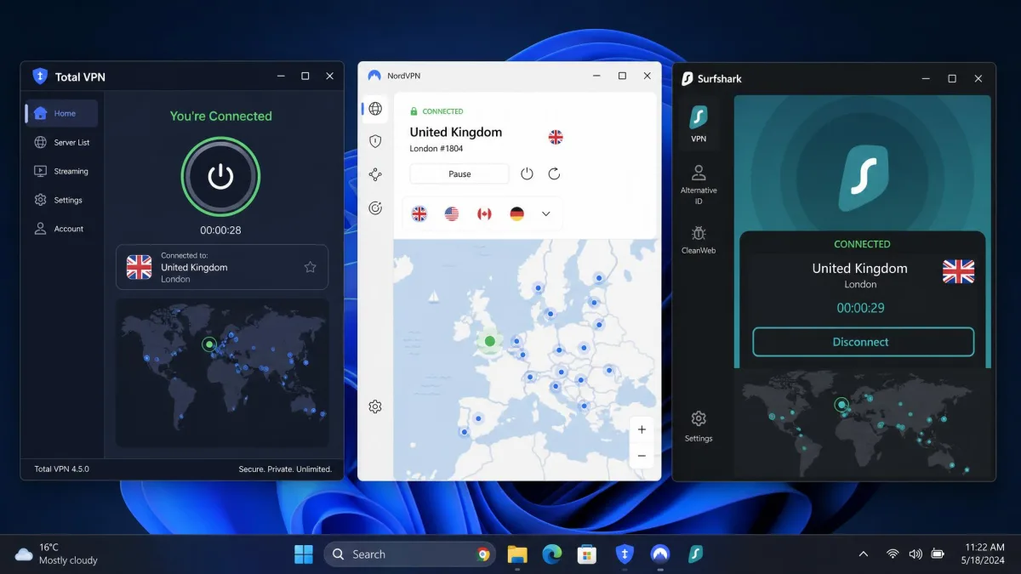
Task: Pause the NordVPN connection
Action: tap(459, 173)
